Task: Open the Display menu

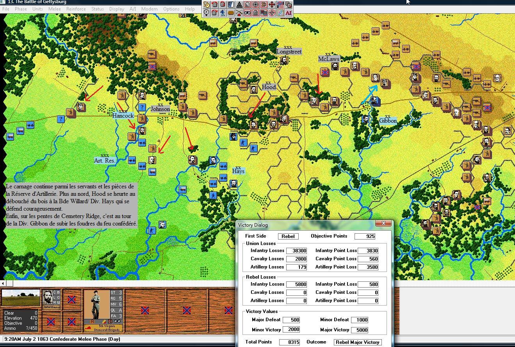Action: click(117, 9)
